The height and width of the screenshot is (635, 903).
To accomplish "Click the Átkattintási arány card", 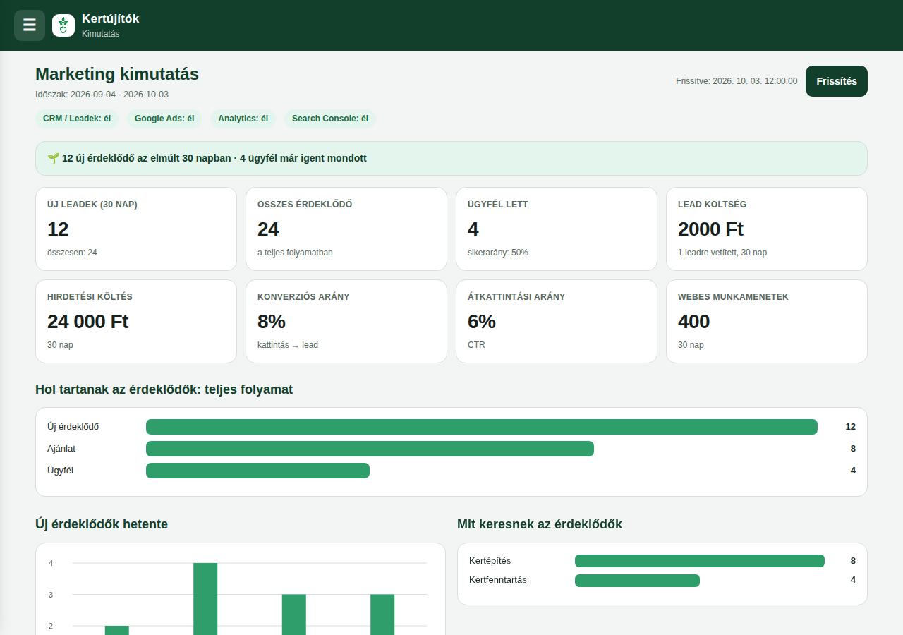I will point(557,321).
